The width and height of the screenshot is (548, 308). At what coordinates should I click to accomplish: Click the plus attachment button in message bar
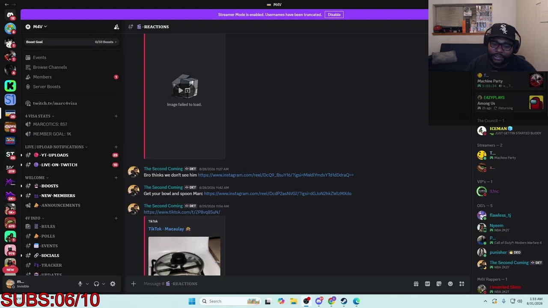coord(134,284)
